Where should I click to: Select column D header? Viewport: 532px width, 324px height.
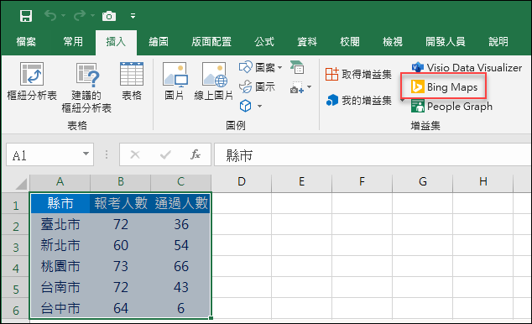click(x=241, y=182)
